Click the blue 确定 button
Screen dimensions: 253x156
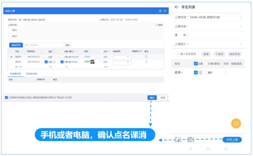tap(152, 97)
